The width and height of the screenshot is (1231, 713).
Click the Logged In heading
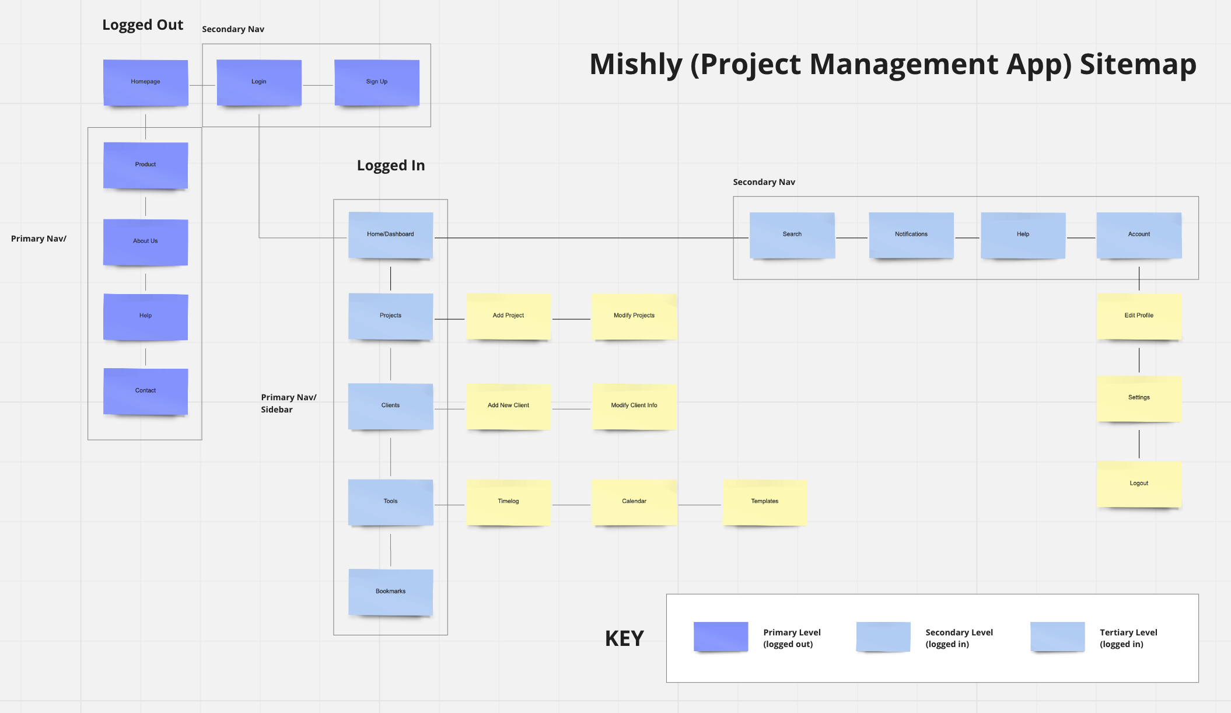tap(391, 166)
